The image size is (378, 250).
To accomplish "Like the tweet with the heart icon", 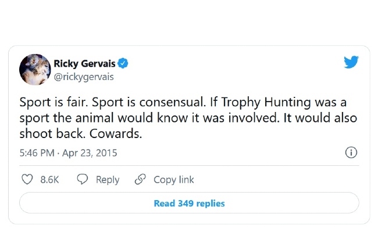I will 27,179.
